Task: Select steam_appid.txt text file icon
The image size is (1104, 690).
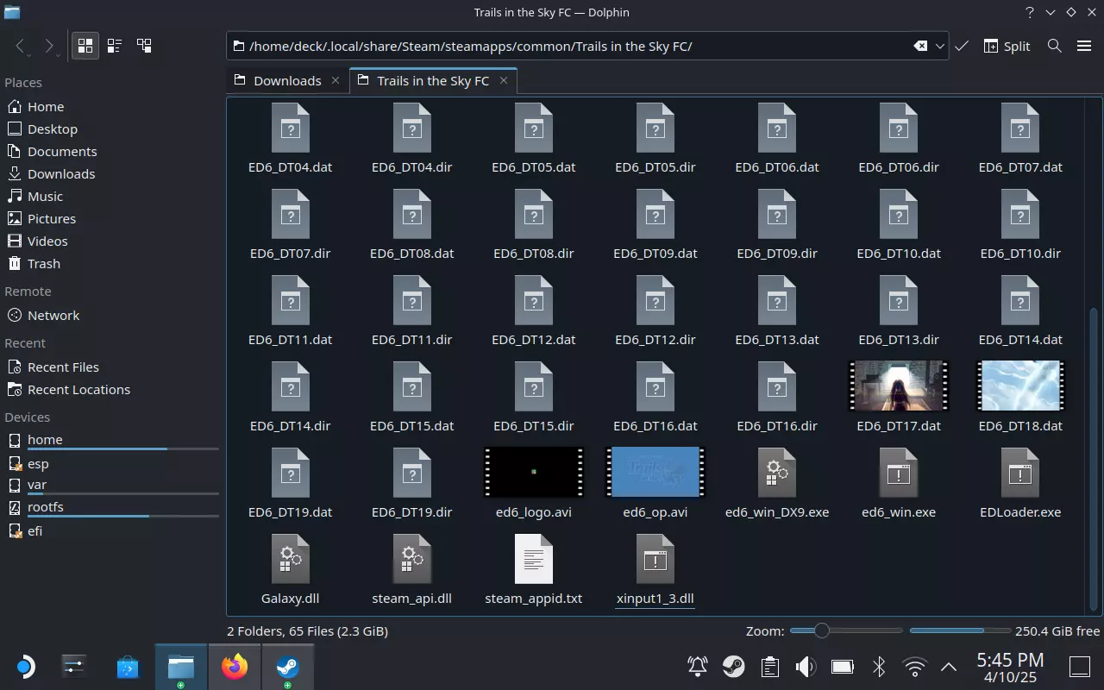Action: coord(534,558)
